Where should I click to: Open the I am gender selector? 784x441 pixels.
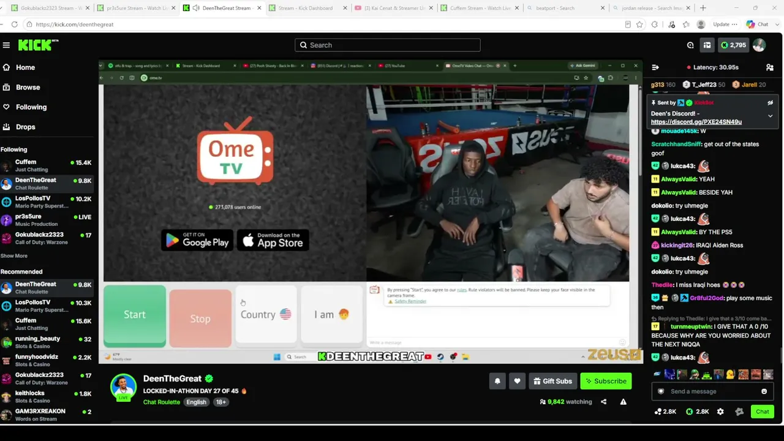tap(332, 314)
